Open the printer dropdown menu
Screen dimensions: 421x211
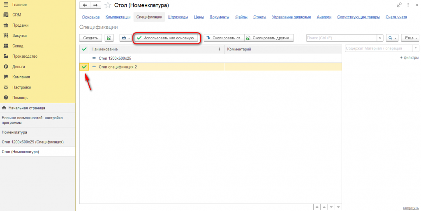126,38
